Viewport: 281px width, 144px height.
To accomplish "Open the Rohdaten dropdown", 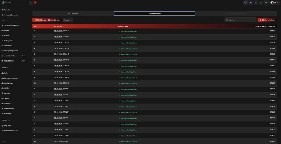I will [68, 20].
